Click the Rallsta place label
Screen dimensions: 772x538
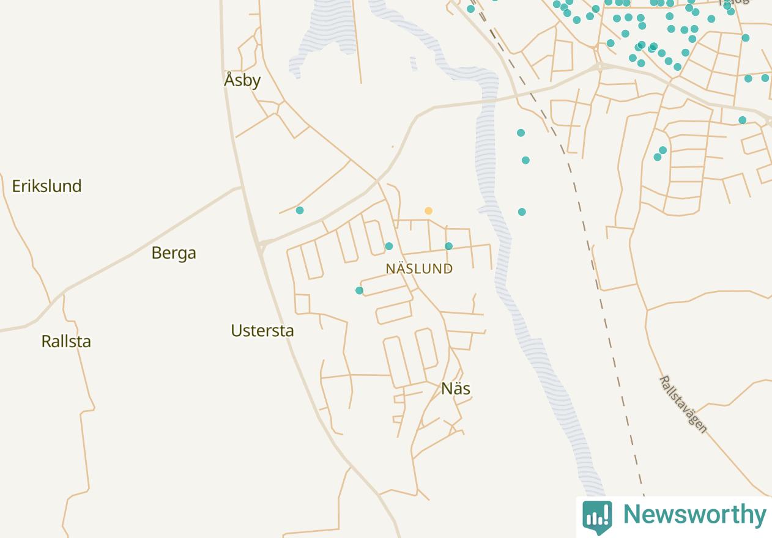click(x=66, y=341)
